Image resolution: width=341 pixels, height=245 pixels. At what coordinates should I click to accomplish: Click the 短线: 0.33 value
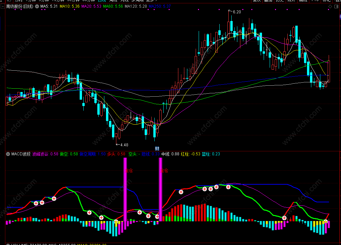(x=150, y=154)
